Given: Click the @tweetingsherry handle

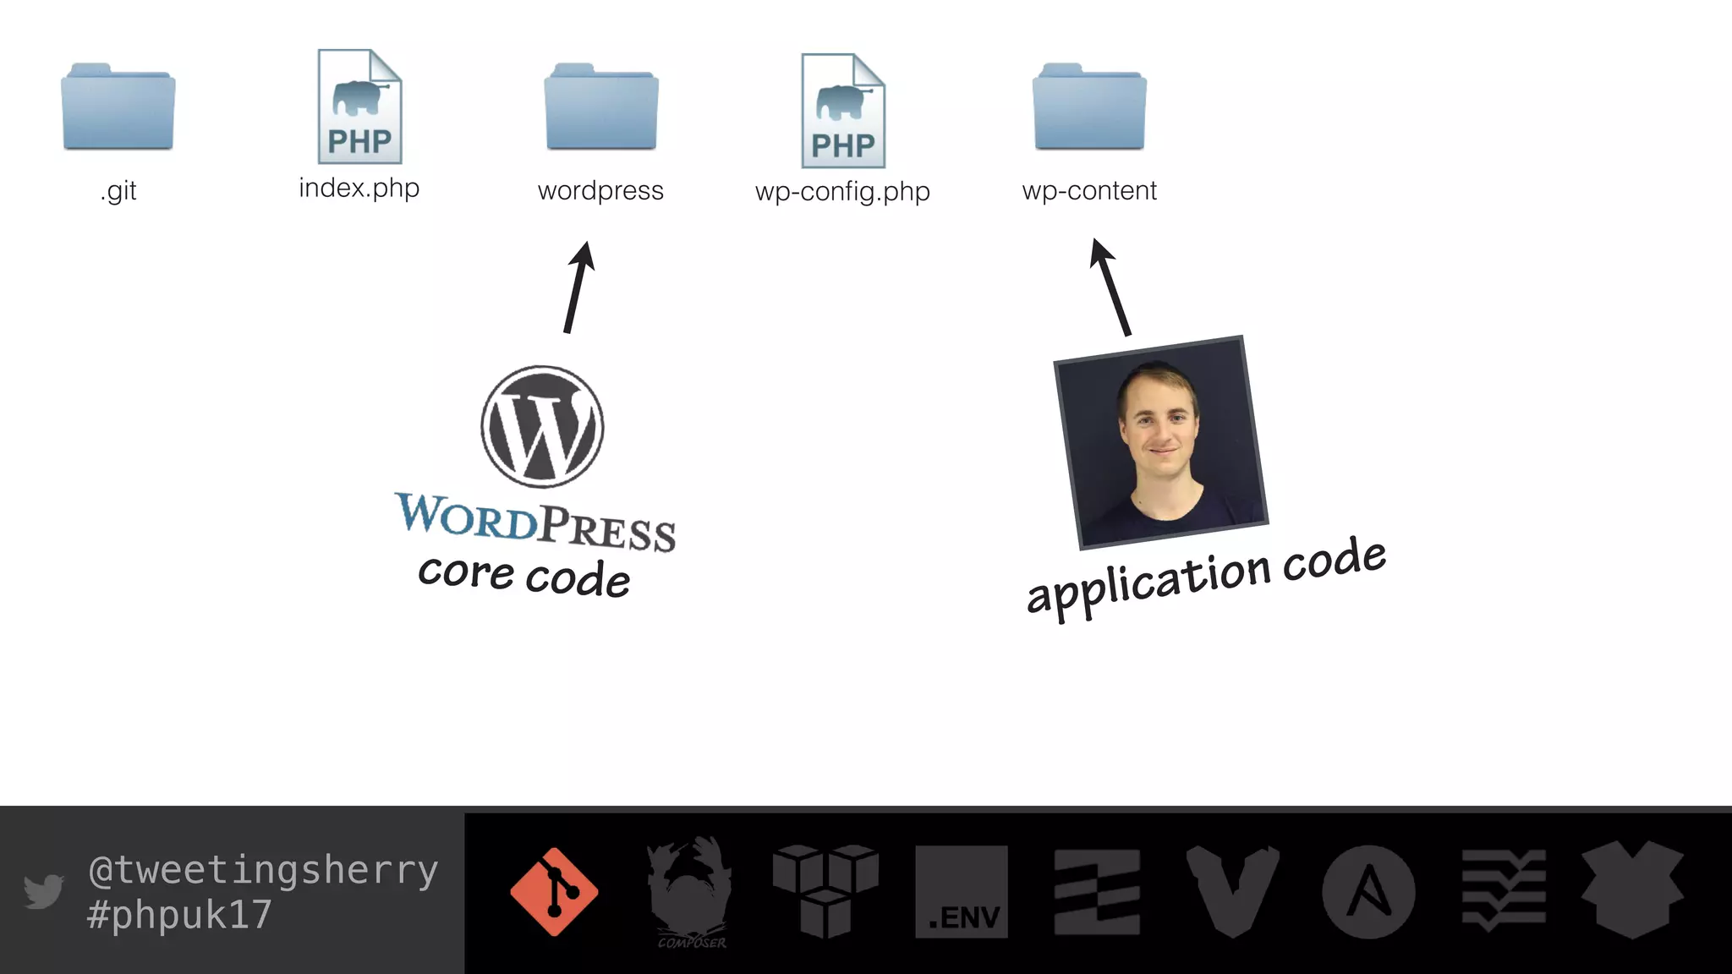Looking at the screenshot, I should [263, 871].
